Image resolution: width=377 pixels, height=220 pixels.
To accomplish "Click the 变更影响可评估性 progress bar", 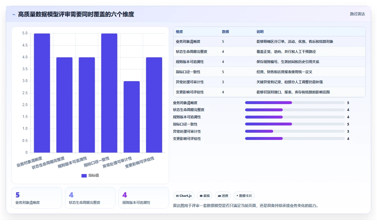I will [x=295, y=138].
